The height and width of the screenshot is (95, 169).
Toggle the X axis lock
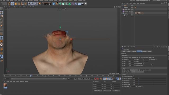tap(30, 4)
